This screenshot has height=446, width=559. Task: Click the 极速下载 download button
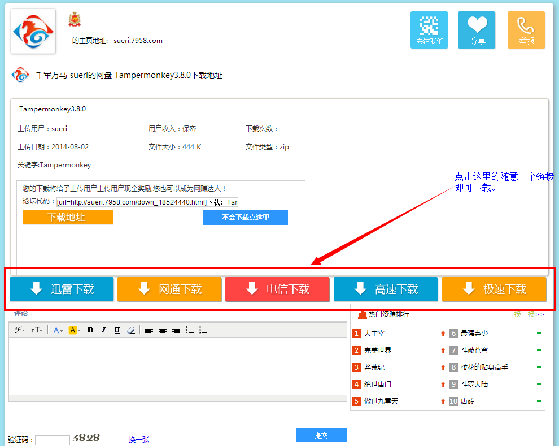(x=494, y=289)
